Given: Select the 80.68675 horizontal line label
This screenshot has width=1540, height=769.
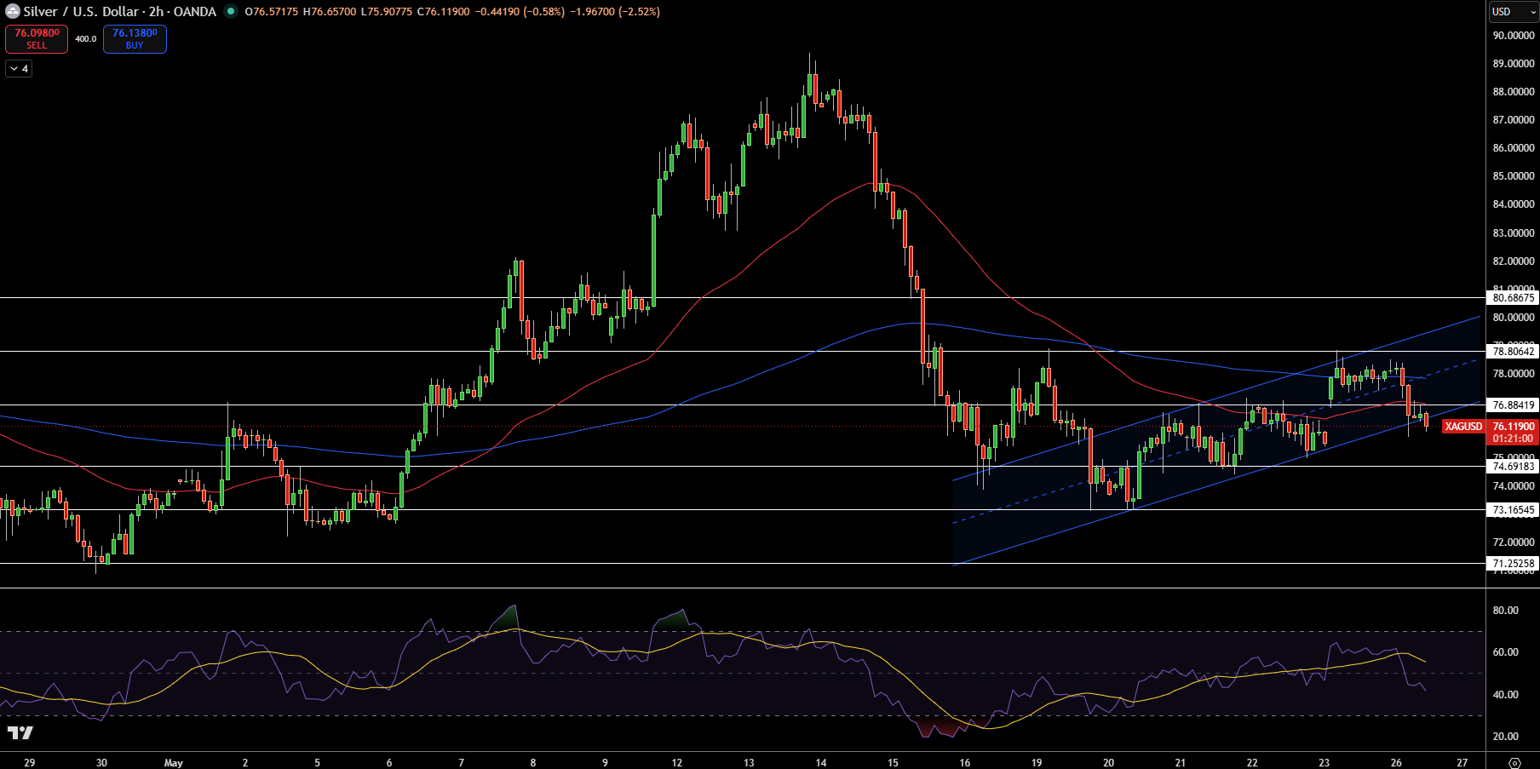Looking at the screenshot, I should click(x=1514, y=298).
